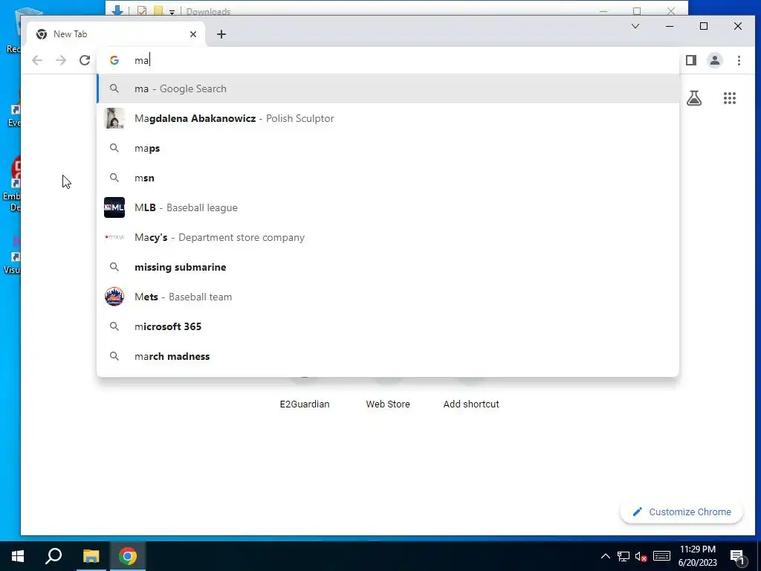Screen dimensions: 761x571
Task: Expand the tab search chevron
Action: pyautogui.click(x=635, y=26)
